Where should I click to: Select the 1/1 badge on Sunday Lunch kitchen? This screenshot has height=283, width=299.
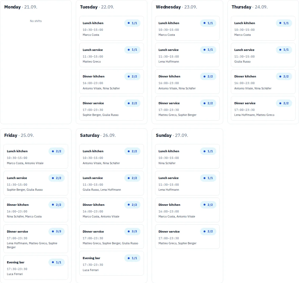pos(208,151)
